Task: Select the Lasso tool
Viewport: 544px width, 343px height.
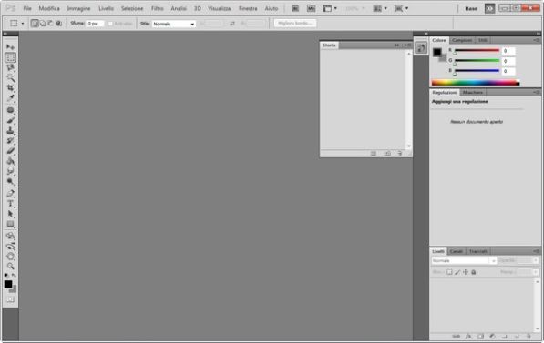Action: coord(10,67)
